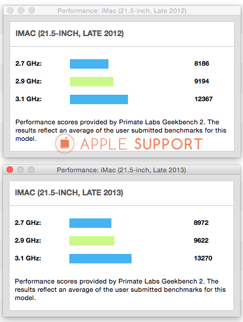This screenshot has height=322, width=243.
Task: Click the Apple Support logo icon
Action: tap(65, 144)
